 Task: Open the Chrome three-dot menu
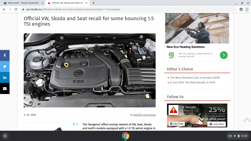click(x=247, y=10)
